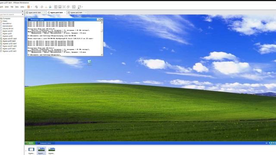Select Ageev pc01 in the library
This screenshot has height=155, width=276.
point(7,34)
